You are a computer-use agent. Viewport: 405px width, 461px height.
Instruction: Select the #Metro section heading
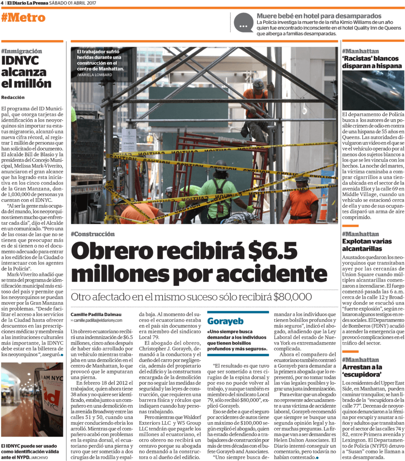pyautogui.click(x=23, y=18)
